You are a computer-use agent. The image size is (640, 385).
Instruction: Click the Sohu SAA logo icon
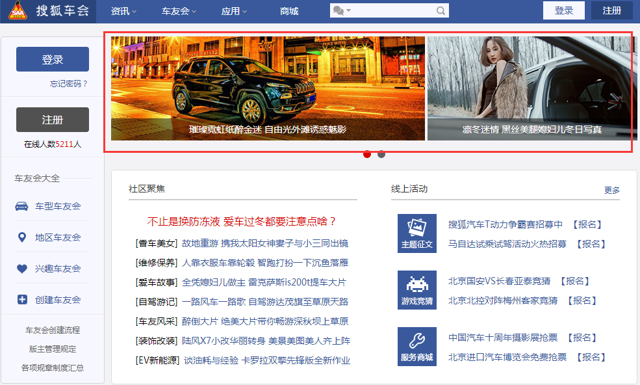[17, 11]
